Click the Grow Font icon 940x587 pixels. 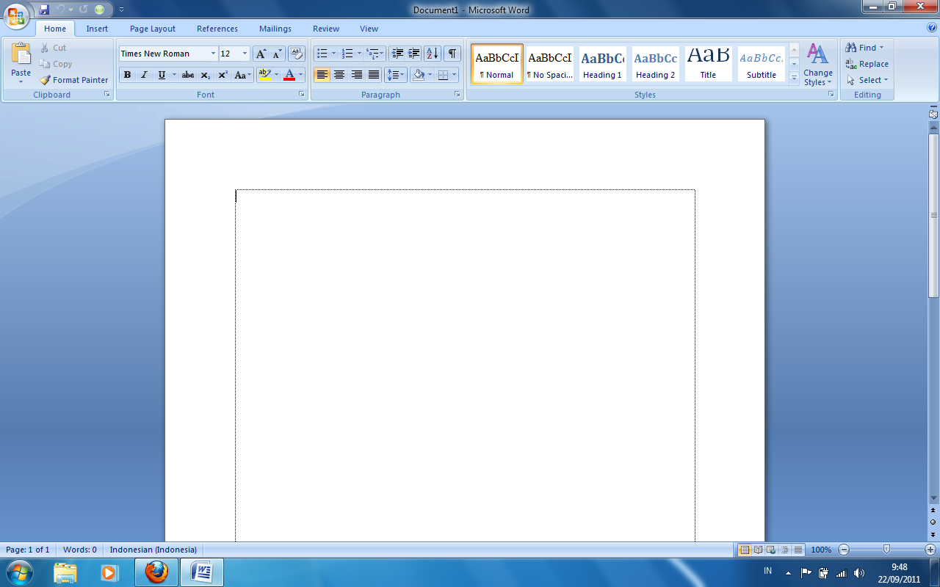pyautogui.click(x=261, y=54)
